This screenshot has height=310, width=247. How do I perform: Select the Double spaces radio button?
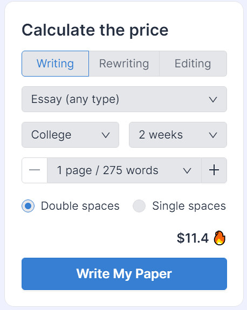[x=28, y=206]
